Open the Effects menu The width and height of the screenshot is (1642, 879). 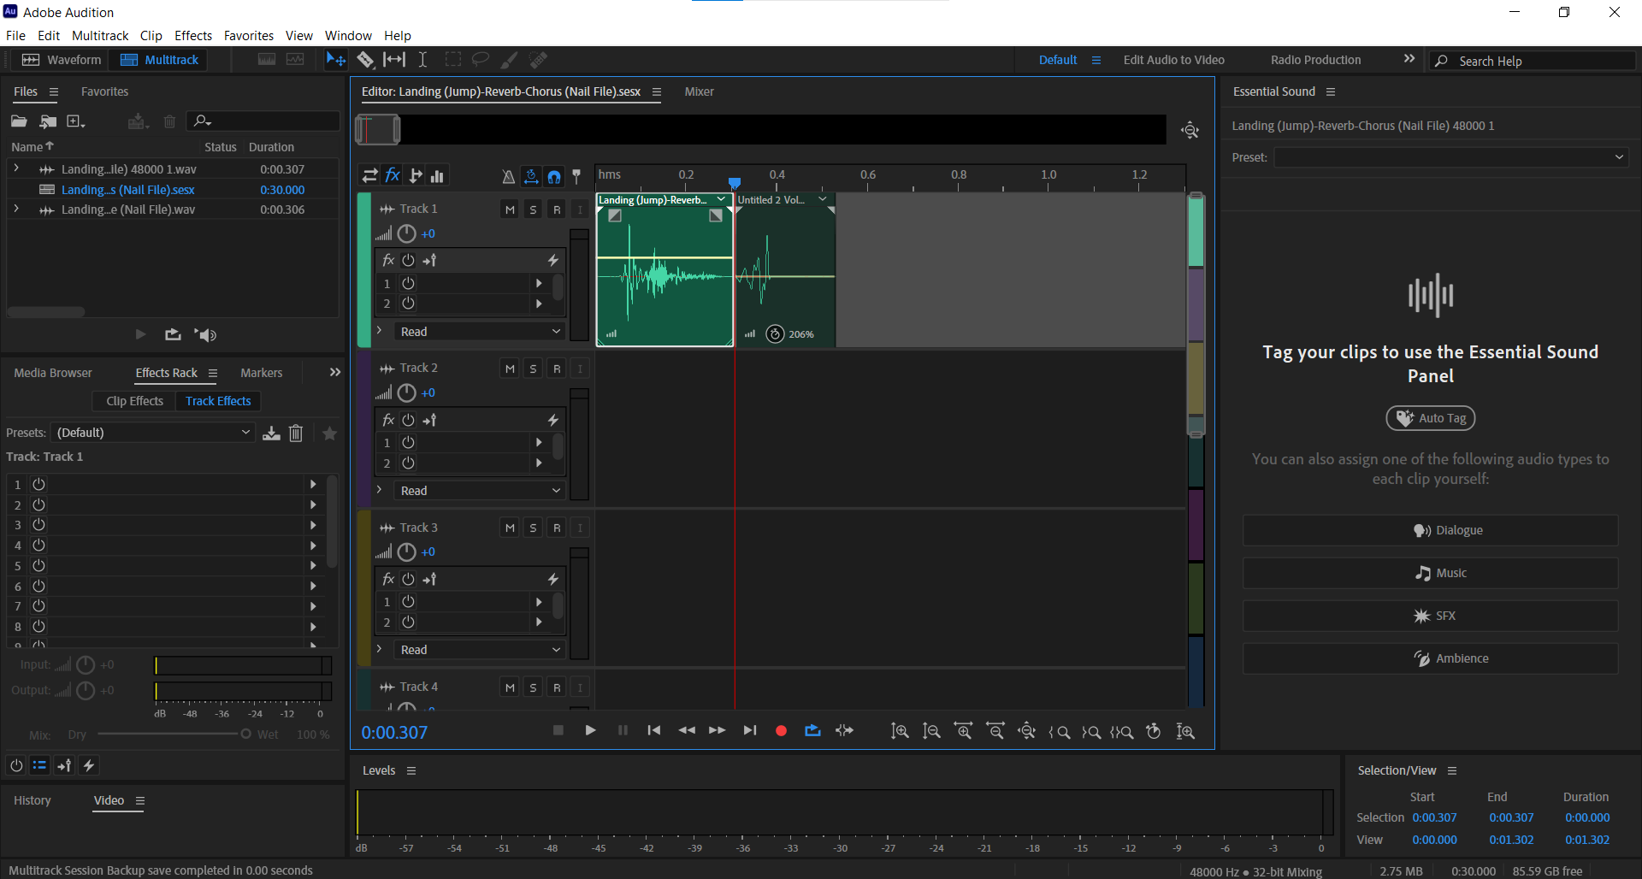click(x=193, y=36)
